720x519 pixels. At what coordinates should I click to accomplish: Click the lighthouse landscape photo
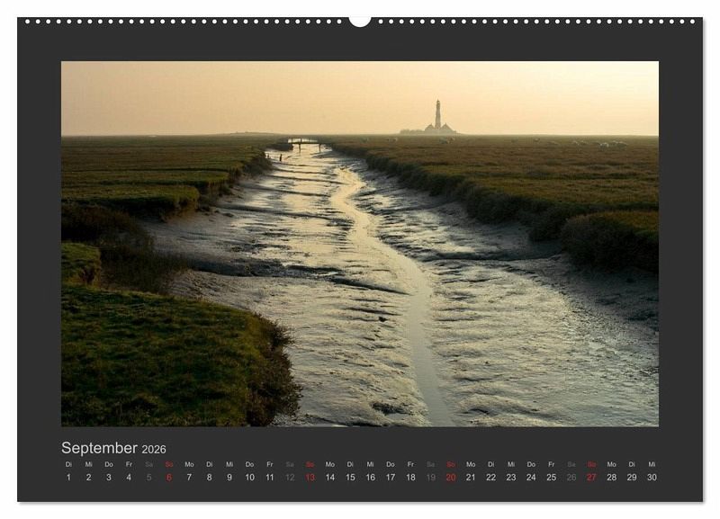click(x=360, y=244)
